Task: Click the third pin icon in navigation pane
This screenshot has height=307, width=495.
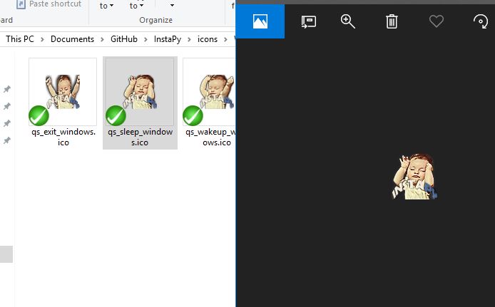Action: click(x=7, y=123)
